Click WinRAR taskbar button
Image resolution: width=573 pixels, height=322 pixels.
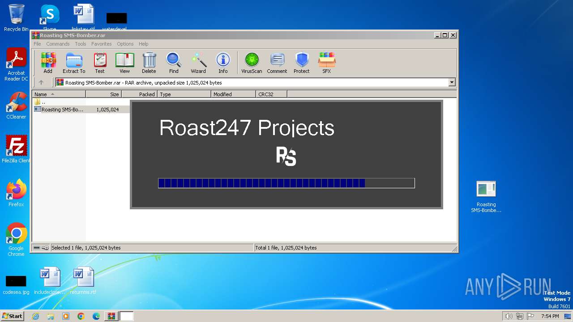(111, 316)
